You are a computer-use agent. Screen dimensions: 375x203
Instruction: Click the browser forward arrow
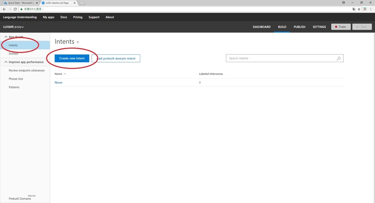pos(10,9)
